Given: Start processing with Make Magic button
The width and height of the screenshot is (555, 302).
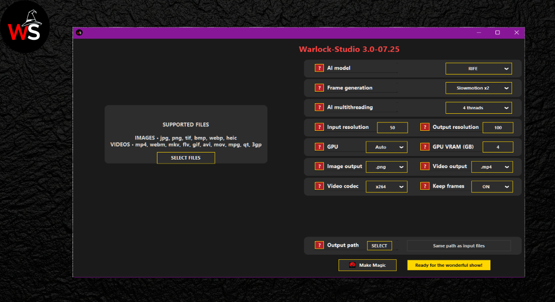Looking at the screenshot, I should coord(367,265).
